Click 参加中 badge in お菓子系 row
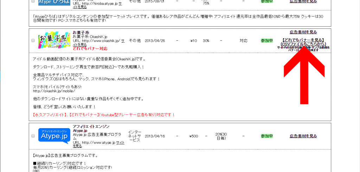 click(267, 41)
